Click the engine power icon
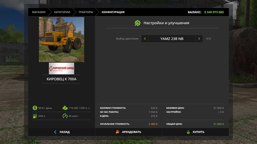Image resolution: width=257 pixels, height=144 pixels. coord(65,108)
